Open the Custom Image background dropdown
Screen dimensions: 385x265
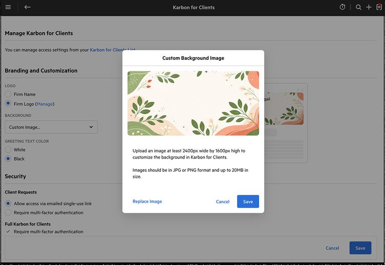[51, 127]
